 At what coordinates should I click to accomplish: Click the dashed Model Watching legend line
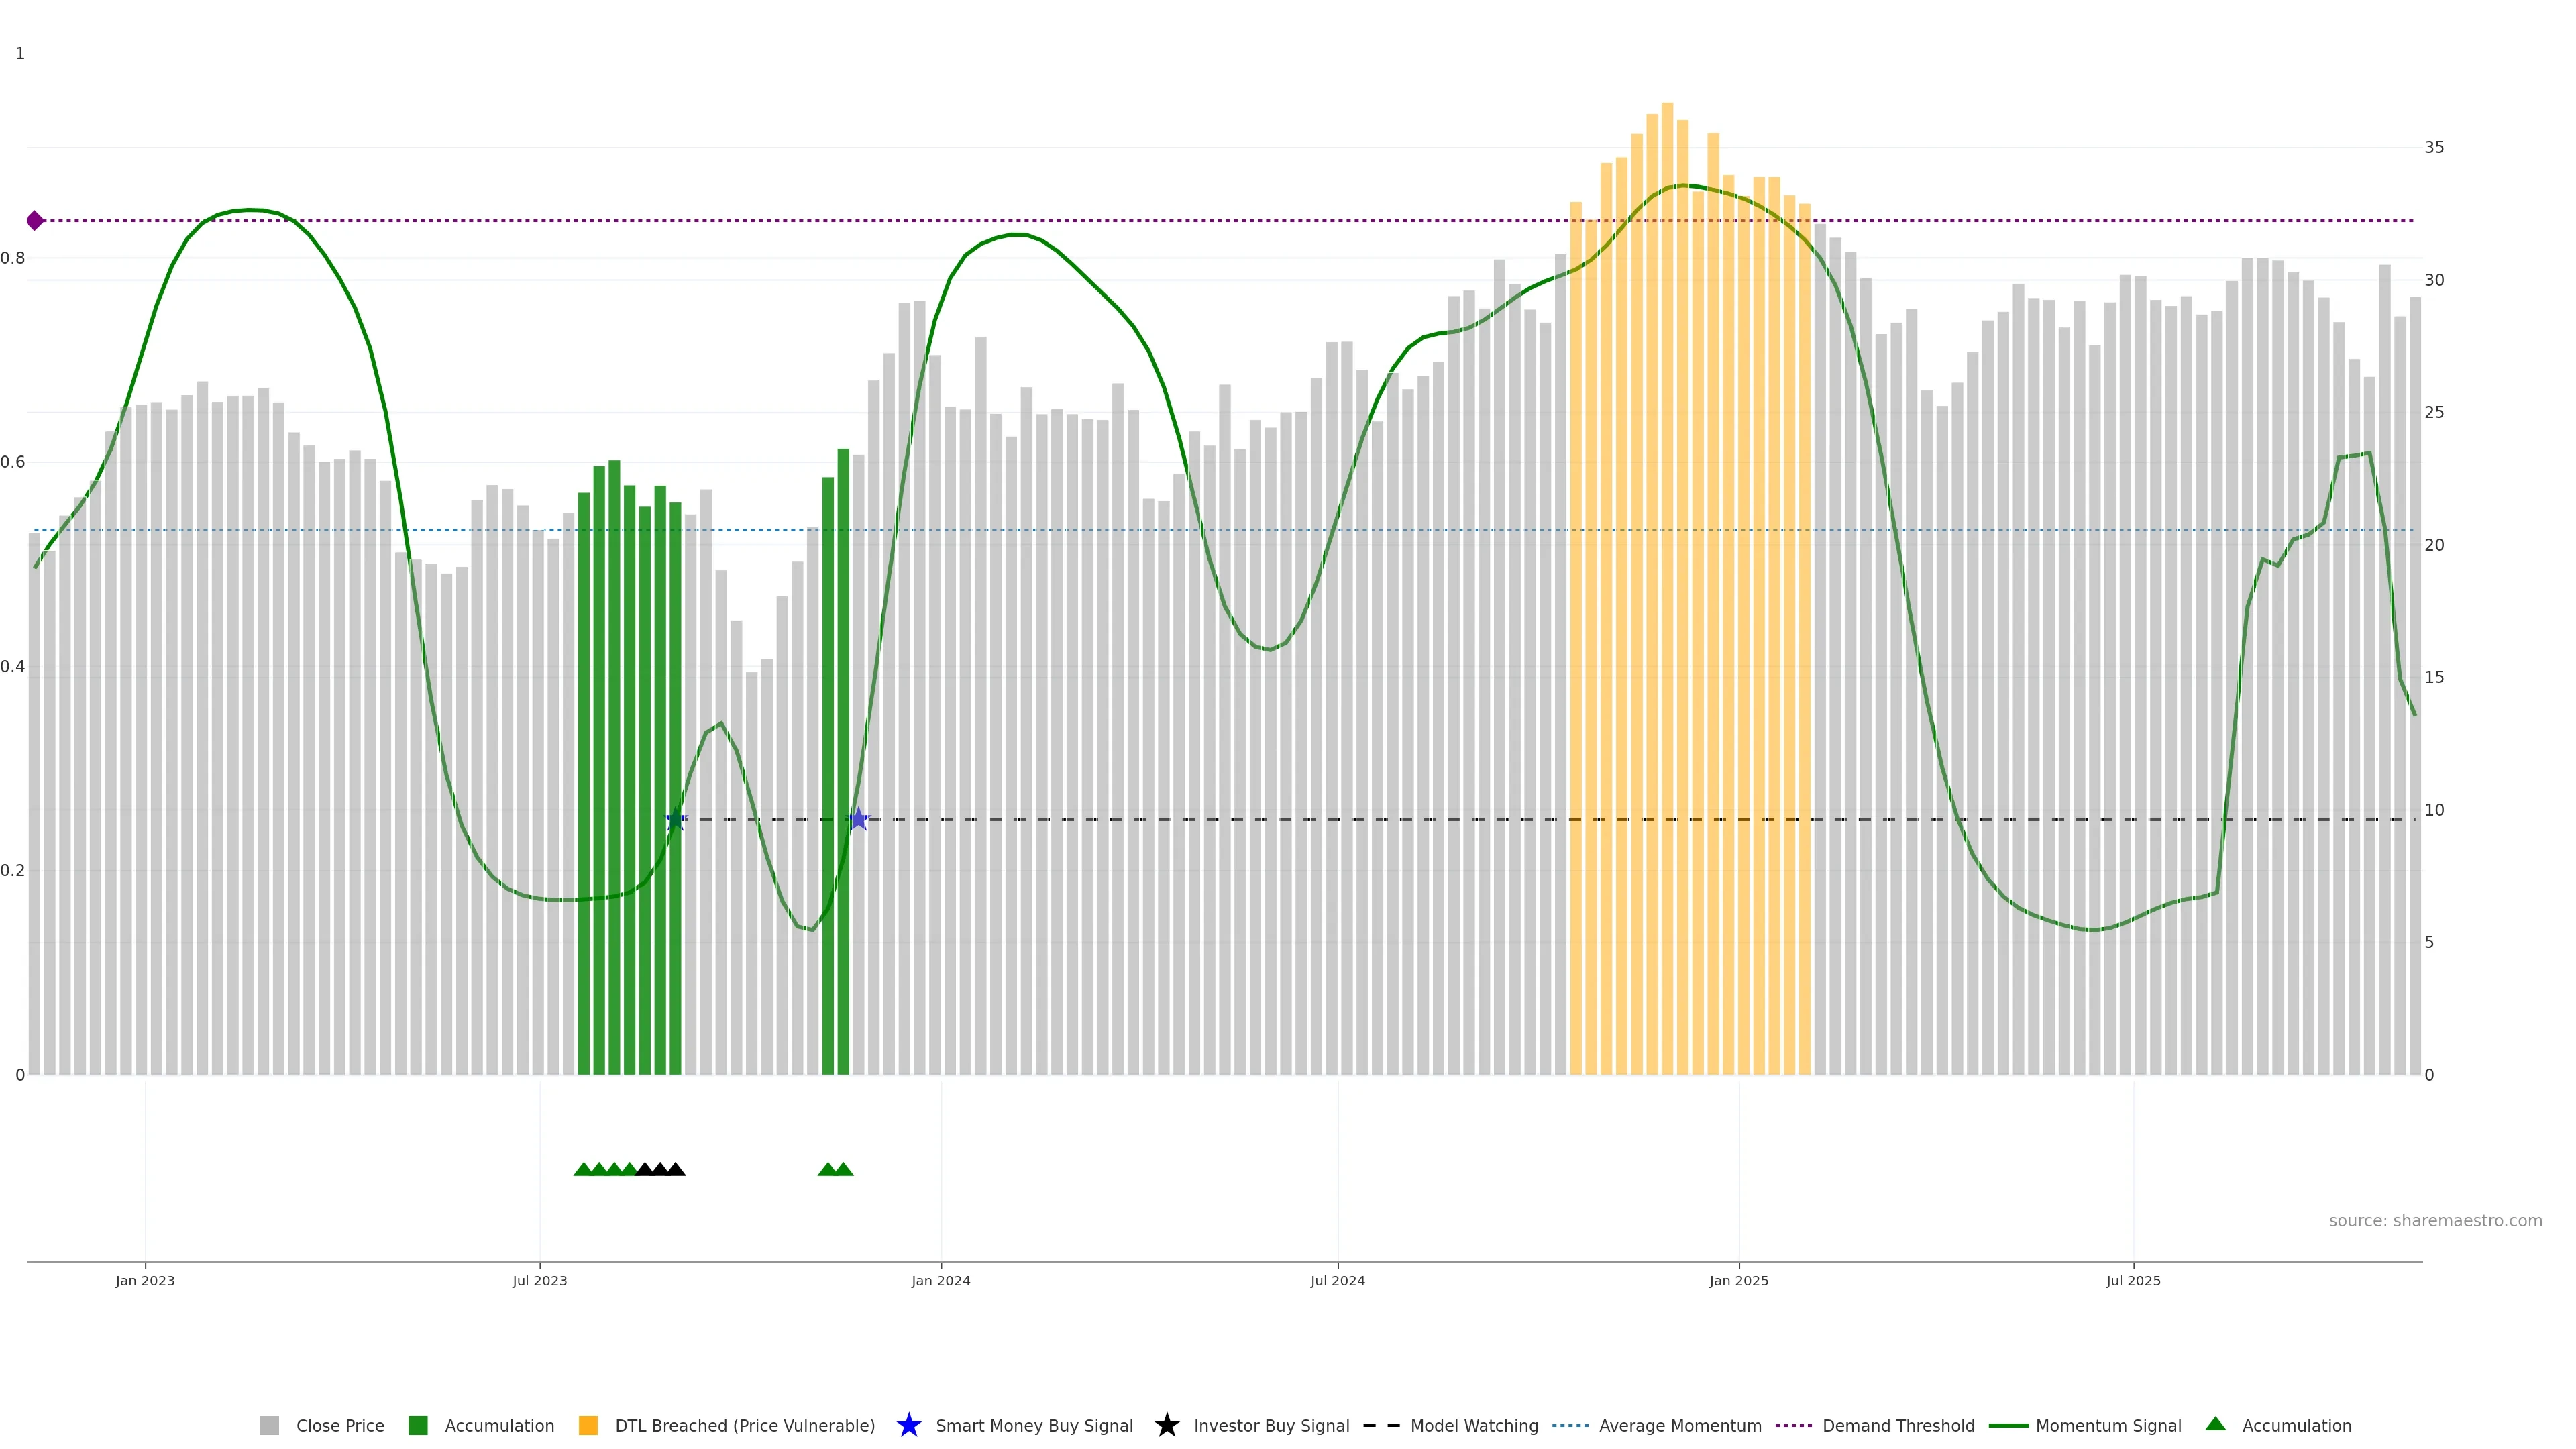[1381, 1425]
